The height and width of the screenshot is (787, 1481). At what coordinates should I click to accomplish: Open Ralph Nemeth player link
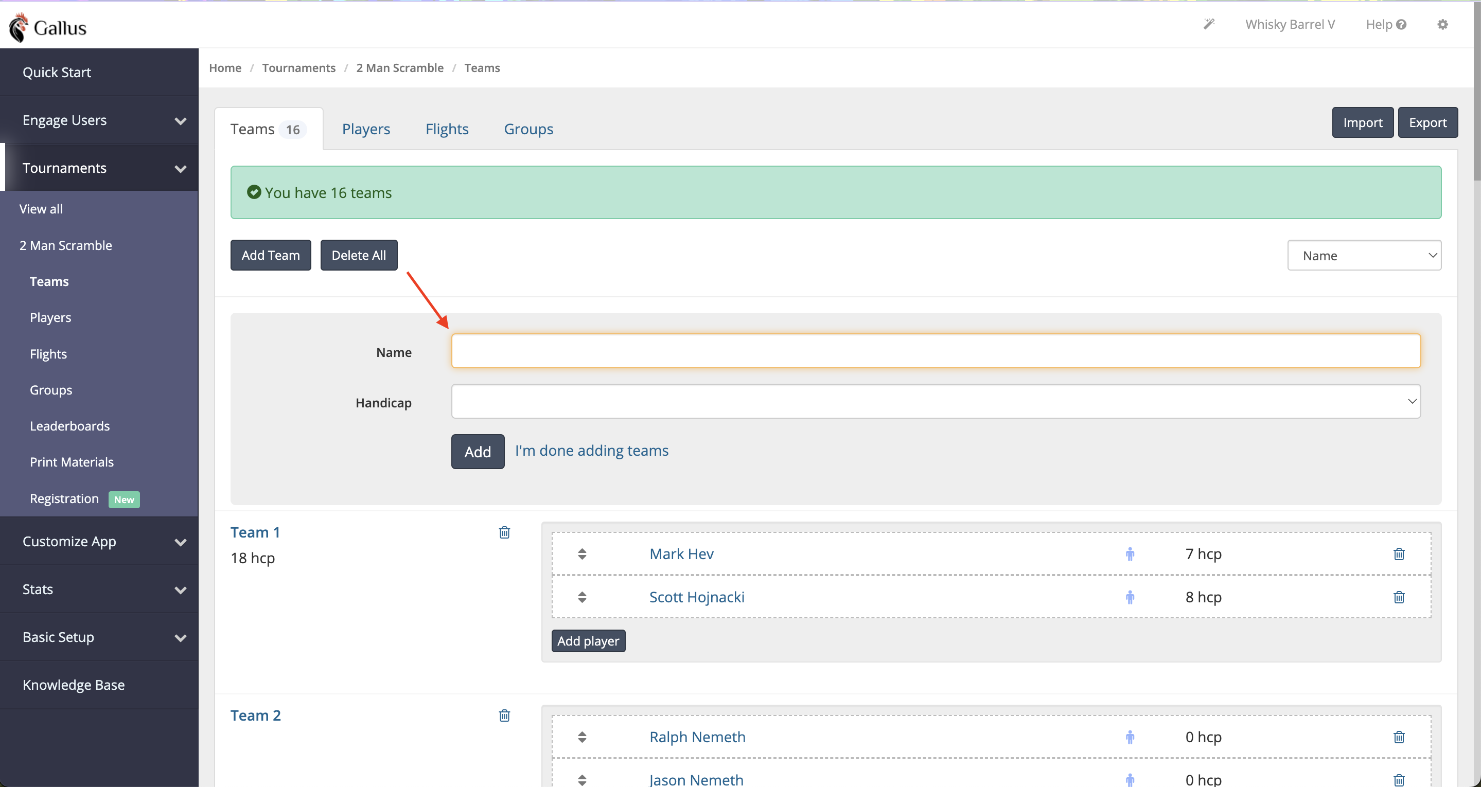pos(697,737)
